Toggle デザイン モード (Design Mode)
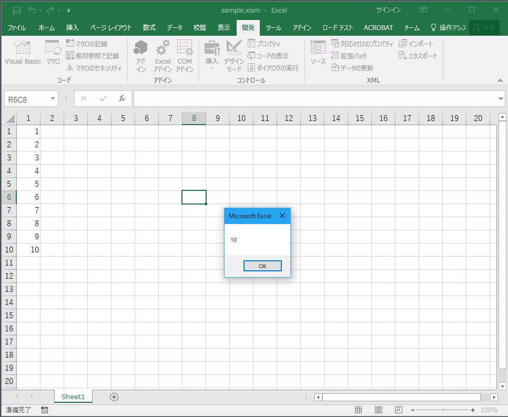 point(233,56)
